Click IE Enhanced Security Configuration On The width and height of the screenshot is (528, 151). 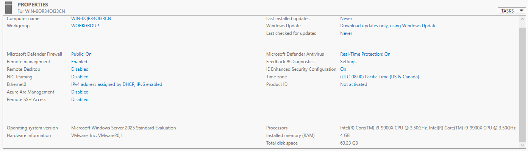point(343,69)
